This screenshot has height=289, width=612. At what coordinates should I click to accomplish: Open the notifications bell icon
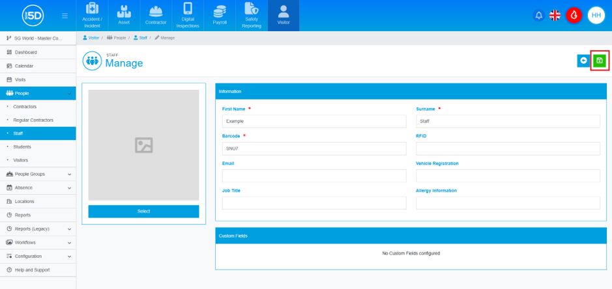click(x=538, y=15)
